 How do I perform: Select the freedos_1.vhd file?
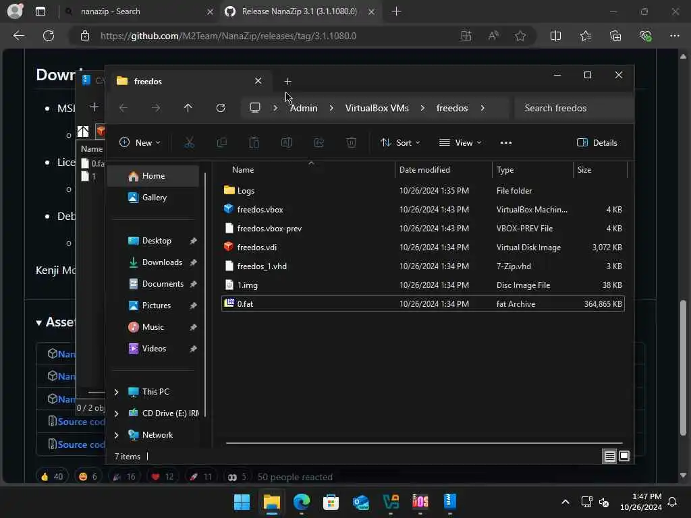(423, 266)
